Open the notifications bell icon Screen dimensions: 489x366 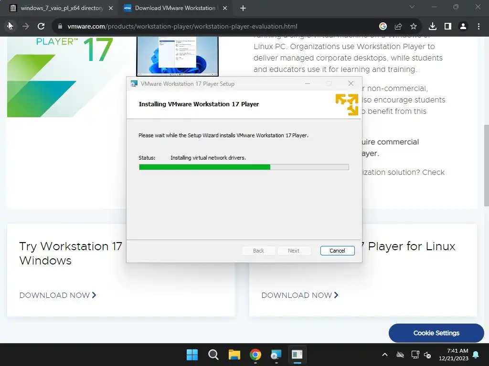pyautogui.click(x=476, y=355)
